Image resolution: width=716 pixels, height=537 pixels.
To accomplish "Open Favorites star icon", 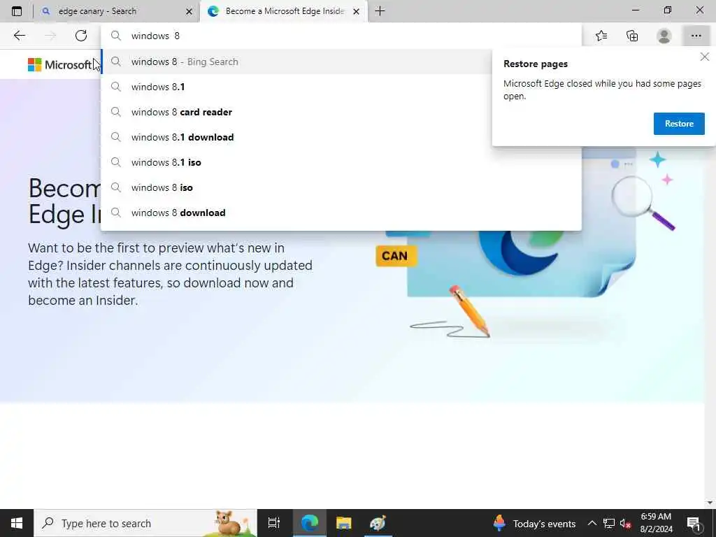I will click(x=601, y=36).
